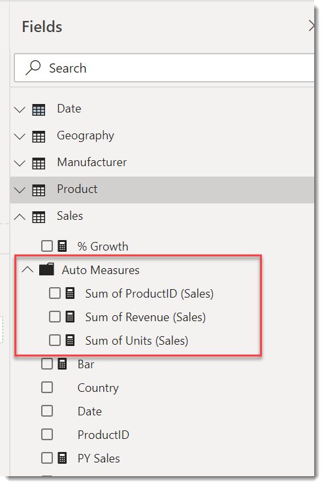
Task: Expand the Geography table chevron
Action: (x=20, y=136)
